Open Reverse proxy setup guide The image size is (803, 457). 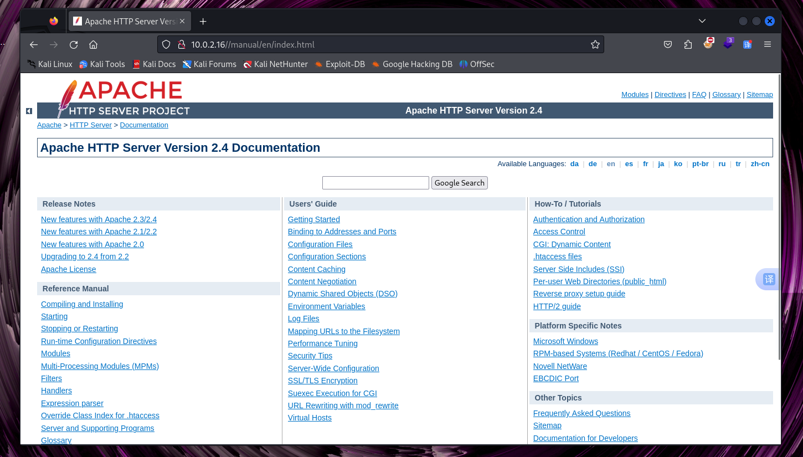[x=579, y=294]
